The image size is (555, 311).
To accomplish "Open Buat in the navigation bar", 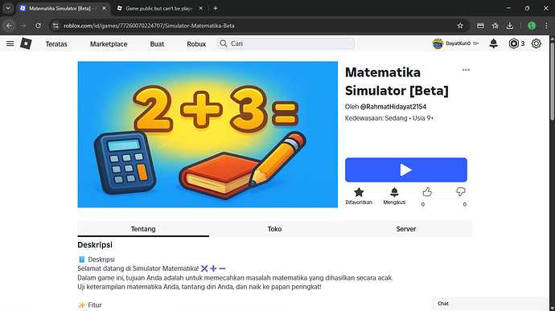I will [157, 44].
